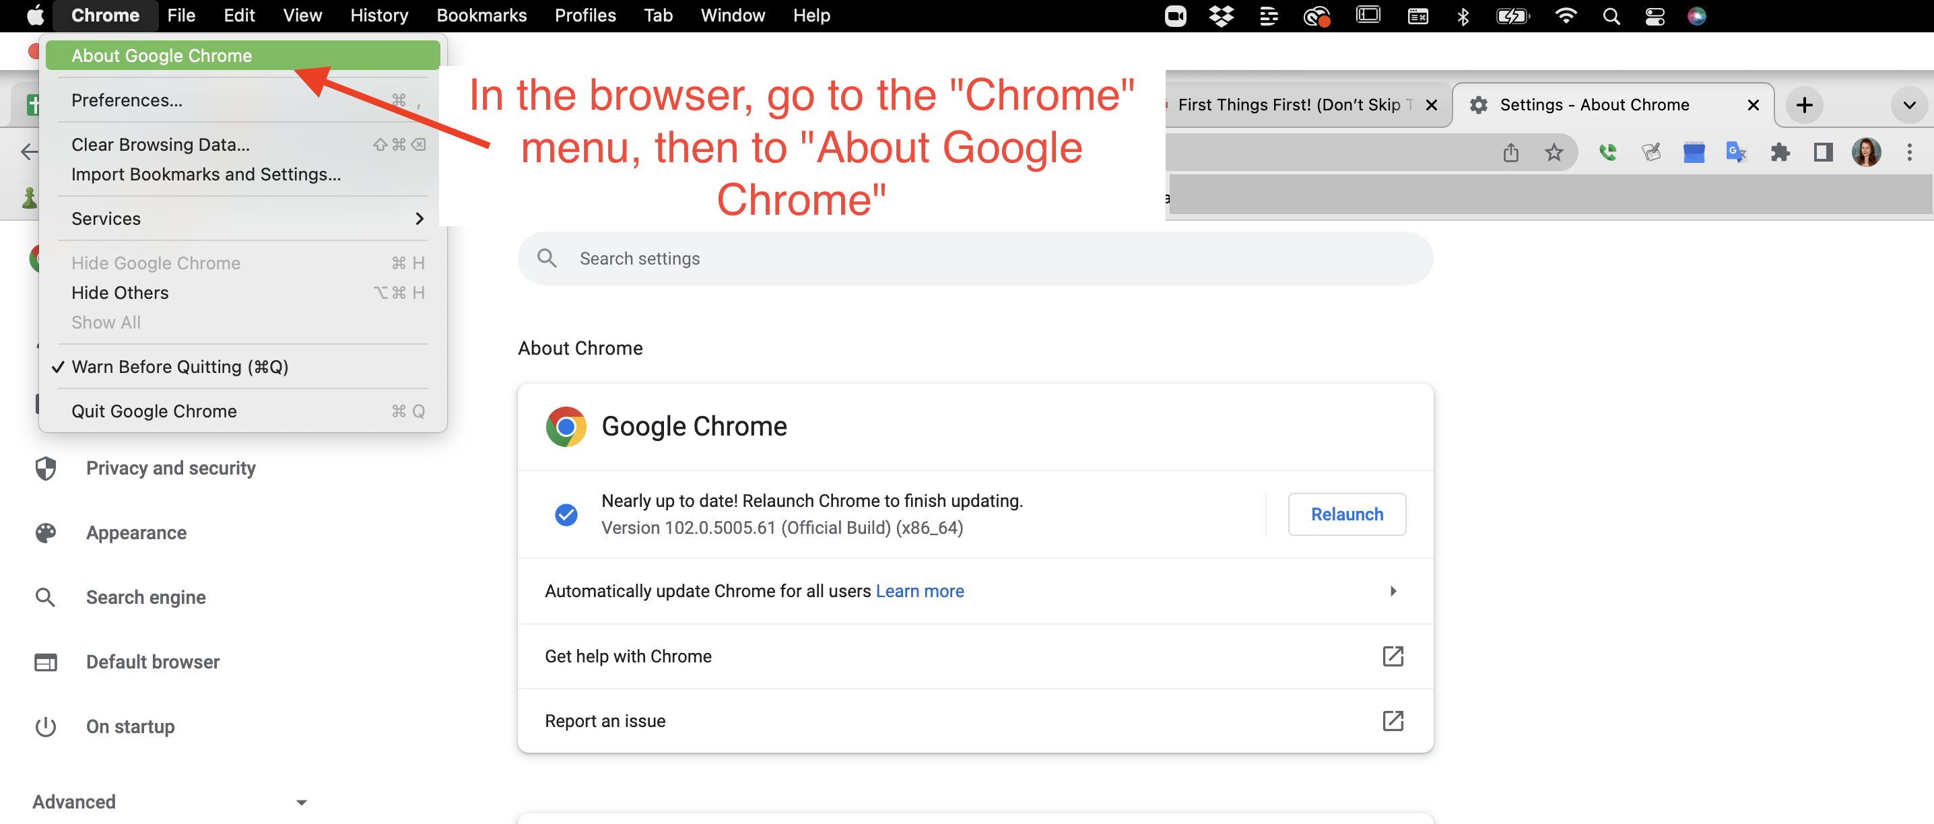Click the profile avatar picture
Image resolution: width=1934 pixels, height=824 pixels.
[x=1866, y=152]
